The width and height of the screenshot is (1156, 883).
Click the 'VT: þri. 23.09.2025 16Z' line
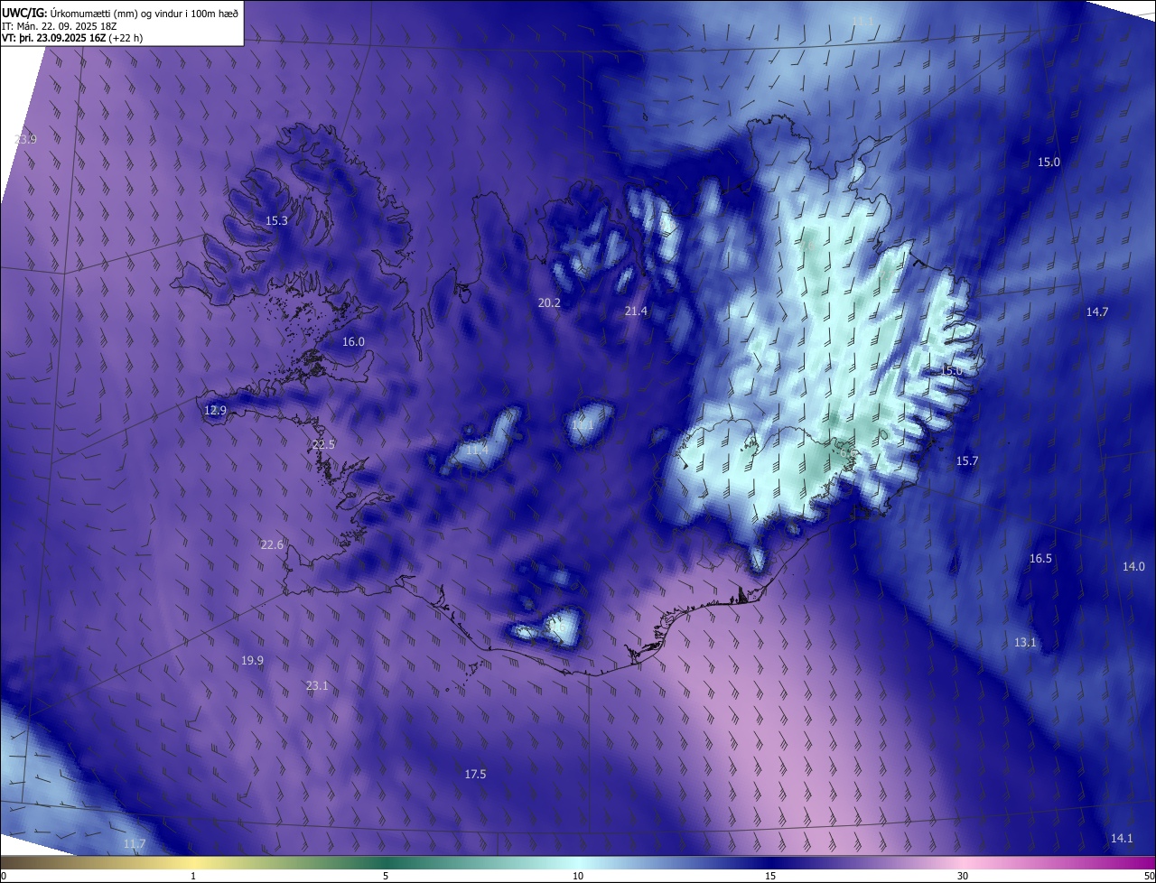tap(72, 38)
